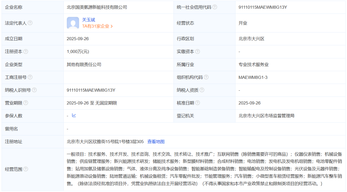Click help icon next to 工商注册号
The image size is (347, 192).
point(30,77)
